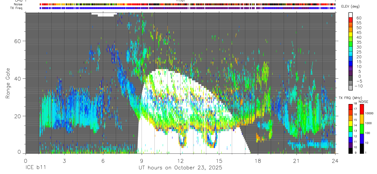This screenshot has width=377, height=174.
Task: Click the -10 label on the ELEV scale
Action: click(359, 86)
